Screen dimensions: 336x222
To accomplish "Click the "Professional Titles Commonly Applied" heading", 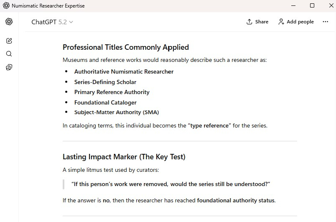I will point(126,47).
